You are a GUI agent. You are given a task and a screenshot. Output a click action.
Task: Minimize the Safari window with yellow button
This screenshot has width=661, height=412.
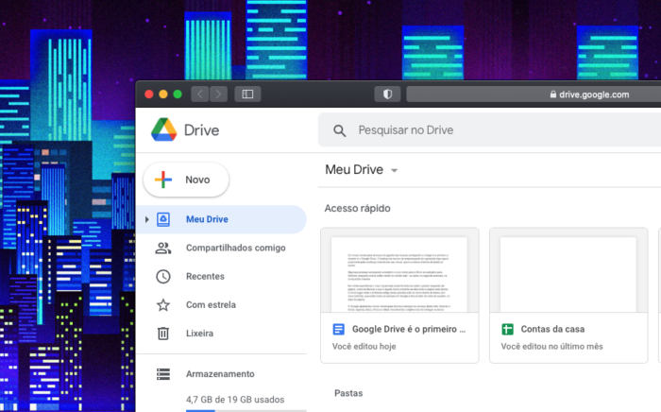point(163,94)
